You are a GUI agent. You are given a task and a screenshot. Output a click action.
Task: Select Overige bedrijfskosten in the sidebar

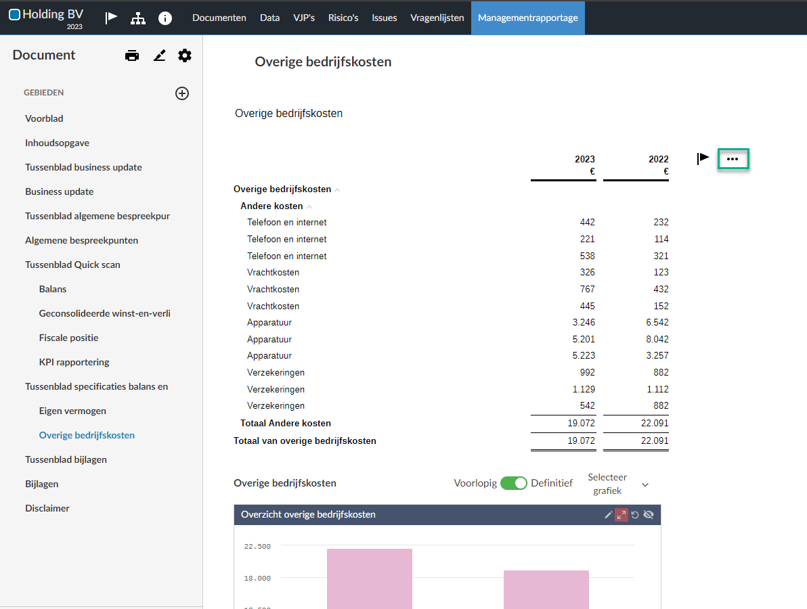(87, 435)
